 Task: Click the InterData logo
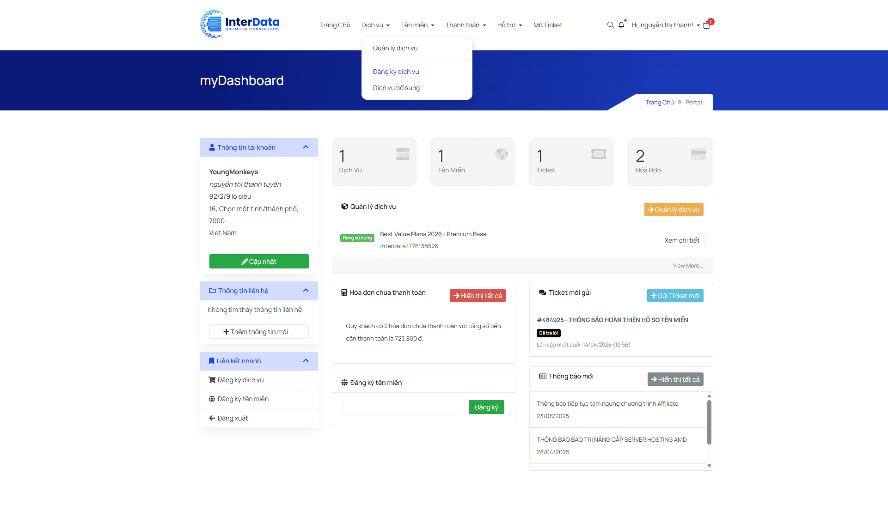[240, 24]
